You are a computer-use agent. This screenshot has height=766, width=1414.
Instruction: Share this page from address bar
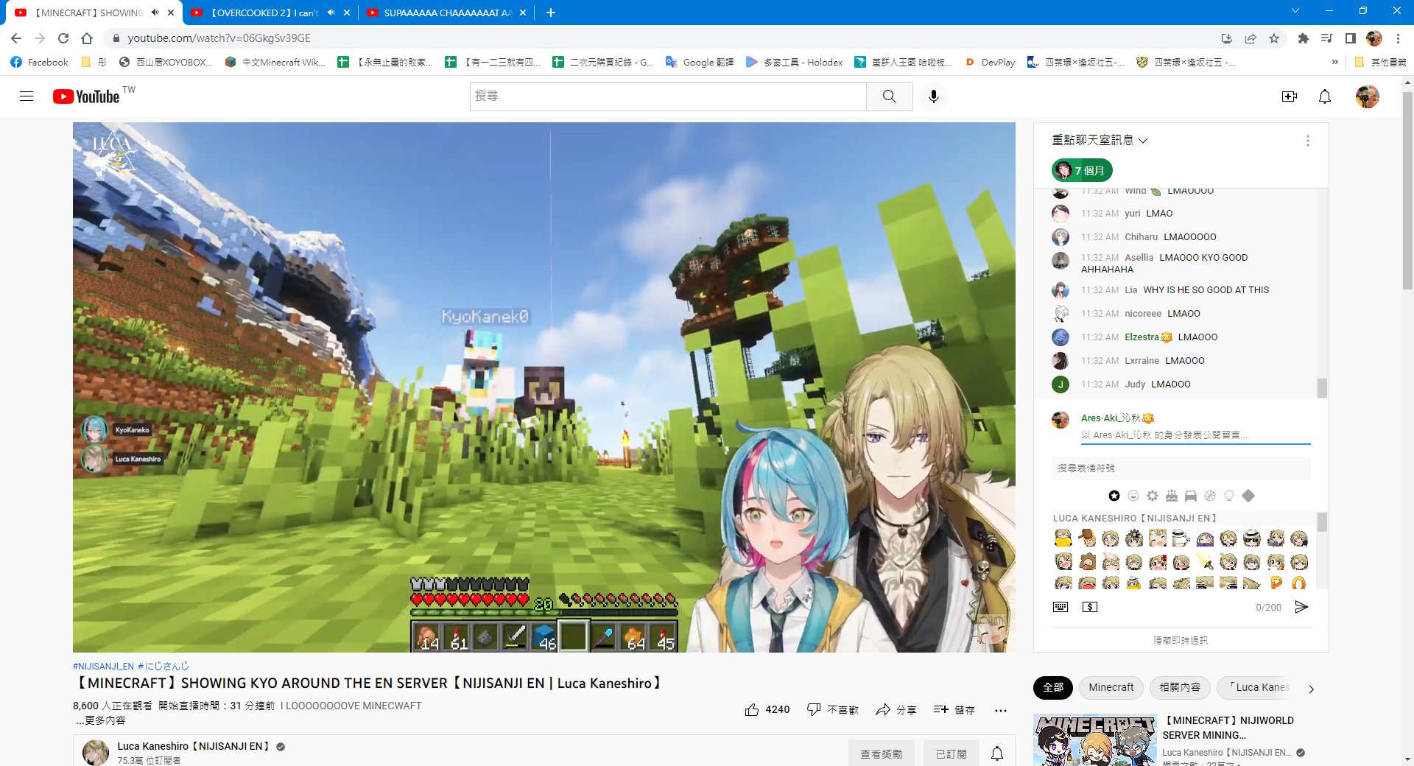tap(1251, 38)
